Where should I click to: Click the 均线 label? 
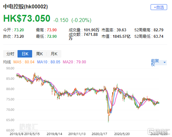[7, 62]
